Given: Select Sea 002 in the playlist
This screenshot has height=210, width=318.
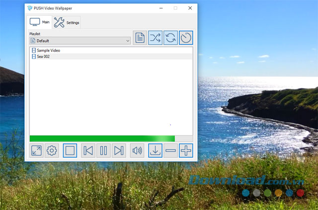Looking at the screenshot, I should pos(43,57).
